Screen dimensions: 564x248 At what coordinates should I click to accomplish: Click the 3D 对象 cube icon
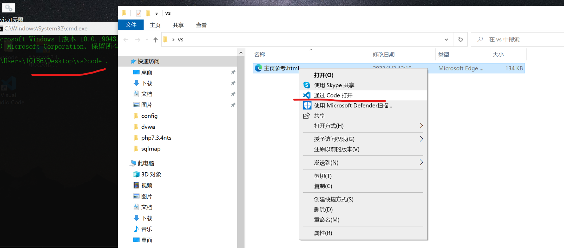click(x=136, y=174)
